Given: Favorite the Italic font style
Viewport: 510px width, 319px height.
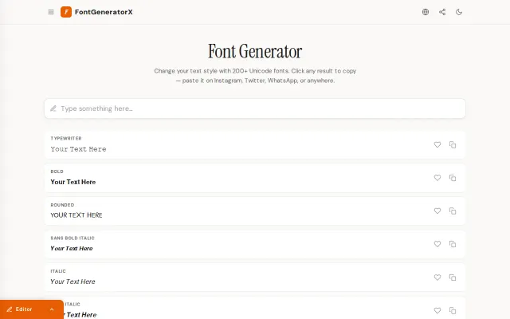Looking at the screenshot, I should [x=437, y=278].
